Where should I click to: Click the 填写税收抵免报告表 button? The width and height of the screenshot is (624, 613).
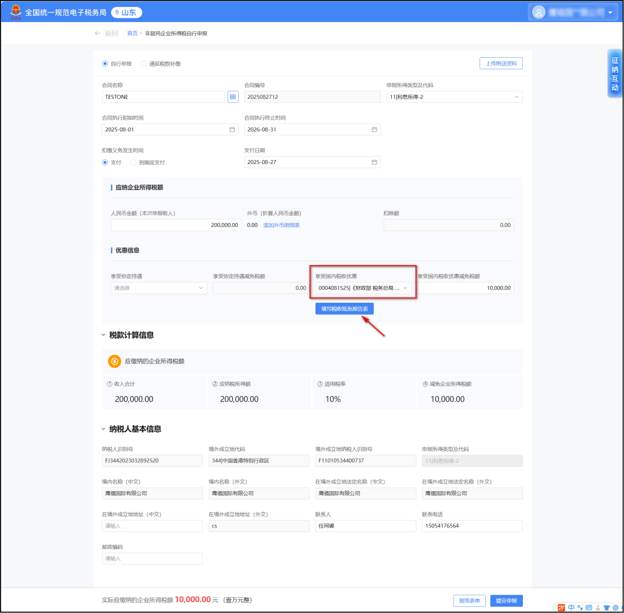[x=344, y=309]
